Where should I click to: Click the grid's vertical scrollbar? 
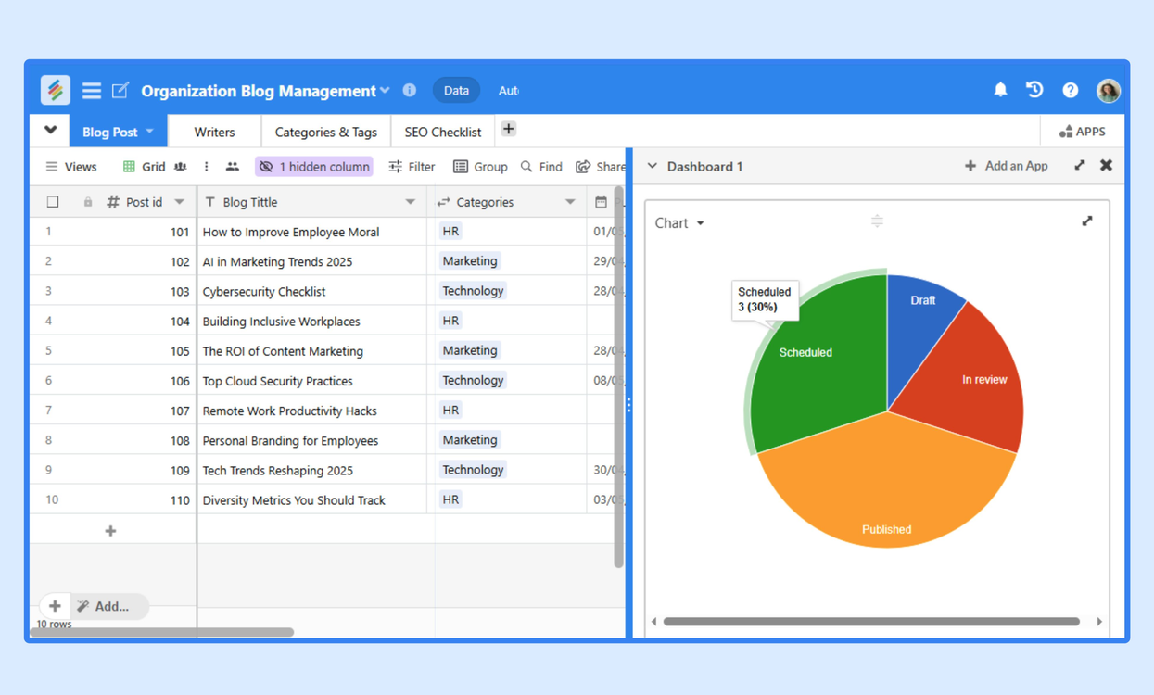619,376
